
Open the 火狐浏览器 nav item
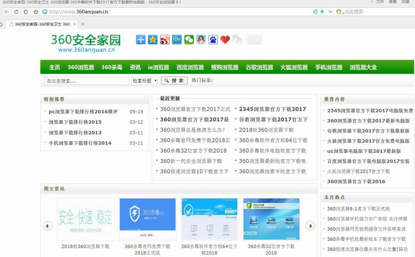pyautogui.click(x=294, y=67)
